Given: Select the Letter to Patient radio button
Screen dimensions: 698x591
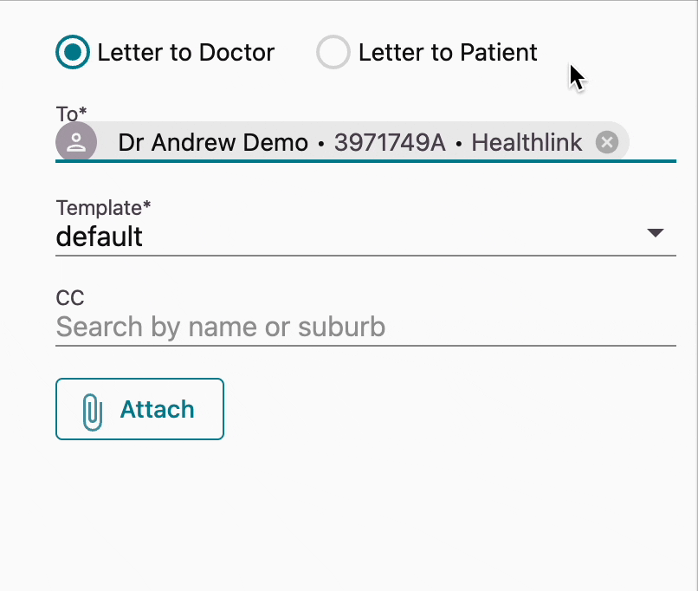Looking at the screenshot, I should [333, 53].
